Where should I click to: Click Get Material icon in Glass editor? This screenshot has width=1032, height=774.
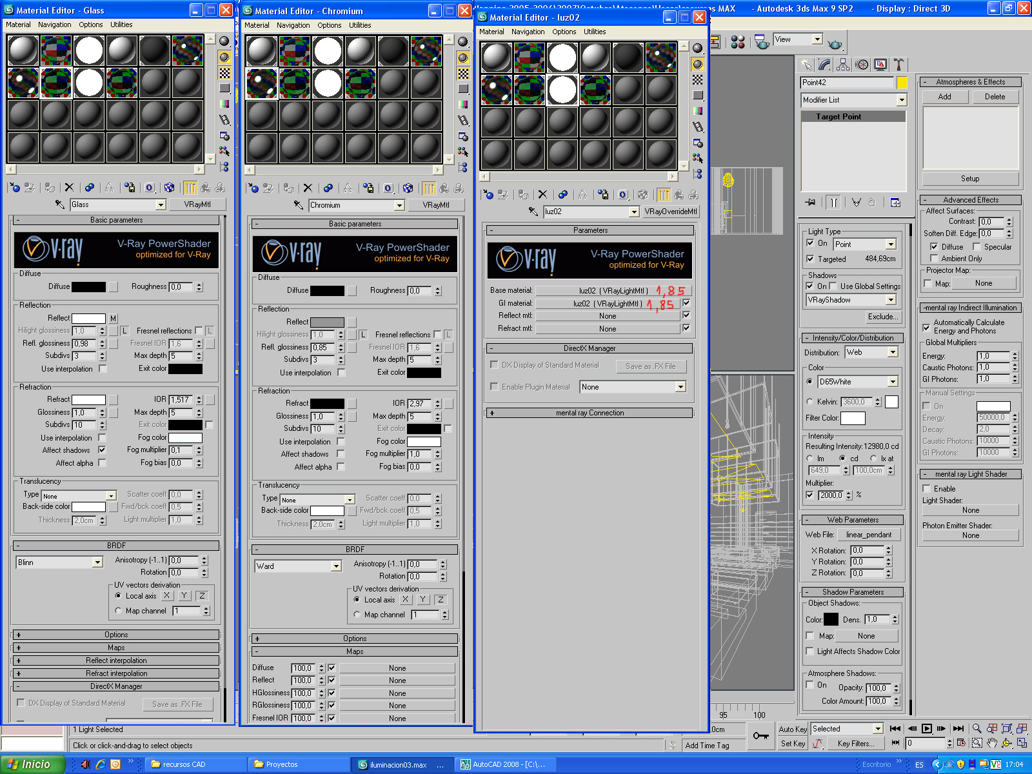pos(14,188)
